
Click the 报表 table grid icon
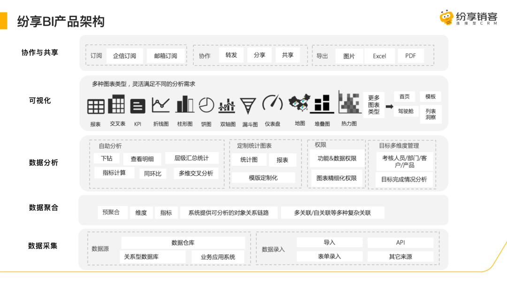point(96,107)
